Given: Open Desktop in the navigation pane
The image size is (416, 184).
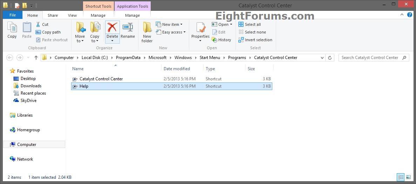Looking at the screenshot, I should 28,79.
